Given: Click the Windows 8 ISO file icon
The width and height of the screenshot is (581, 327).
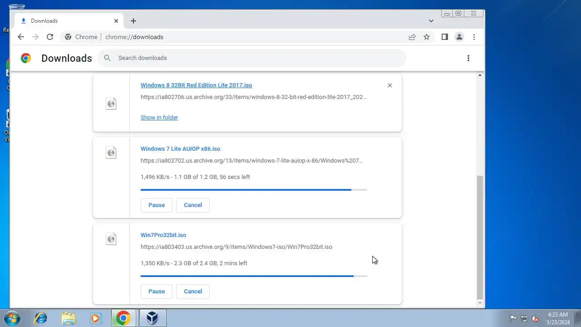Looking at the screenshot, I should [x=111, y=104].
